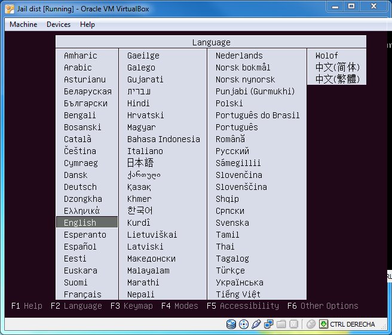This screenshot has height=335, width=392.
Task: Click F4 Modes option
Action: 179,306
